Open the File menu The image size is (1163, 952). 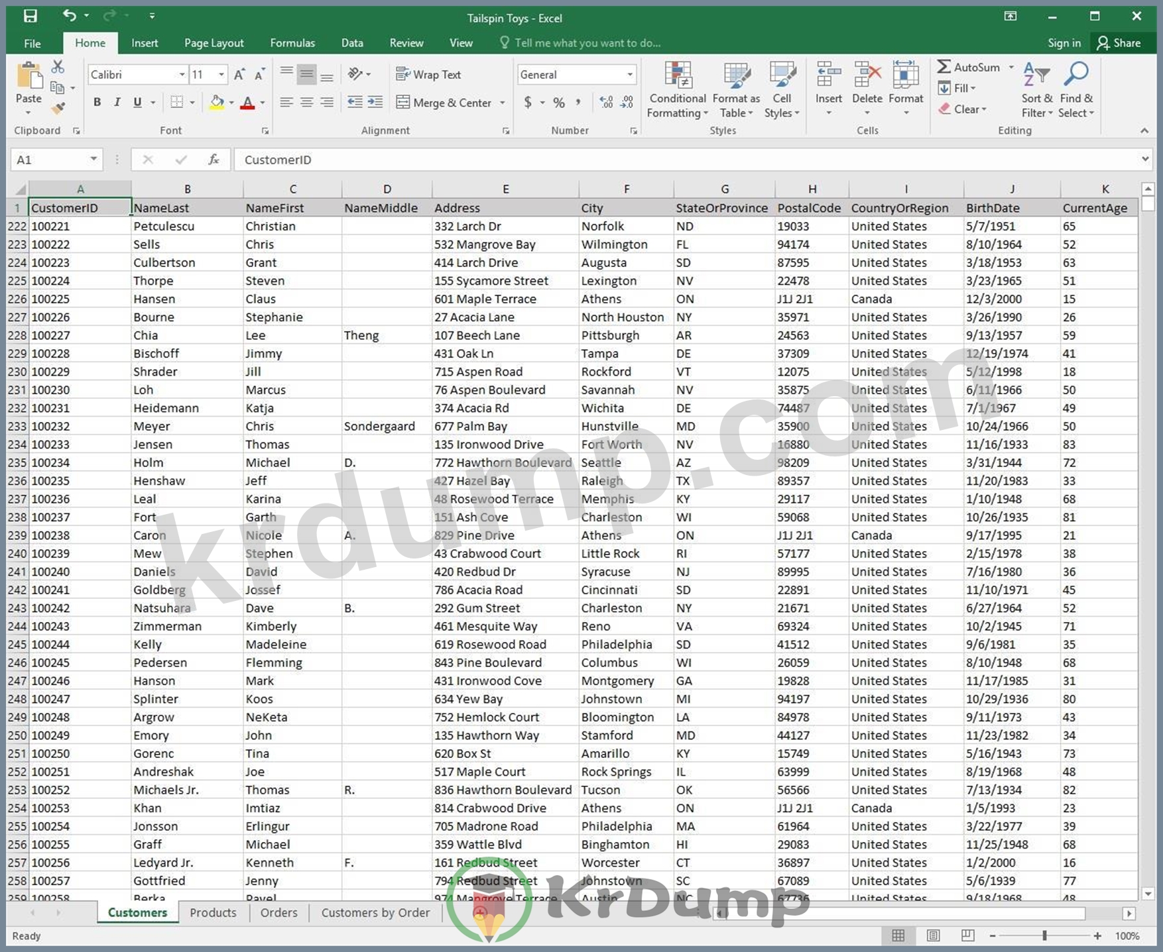[32, 43]
